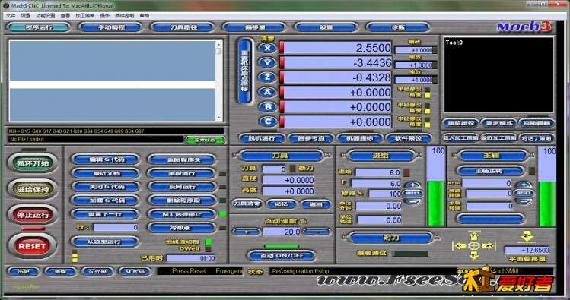Click the red RESET emergency button
The height and width of the screenshot is (300, 570).
[x=33, y=246]
